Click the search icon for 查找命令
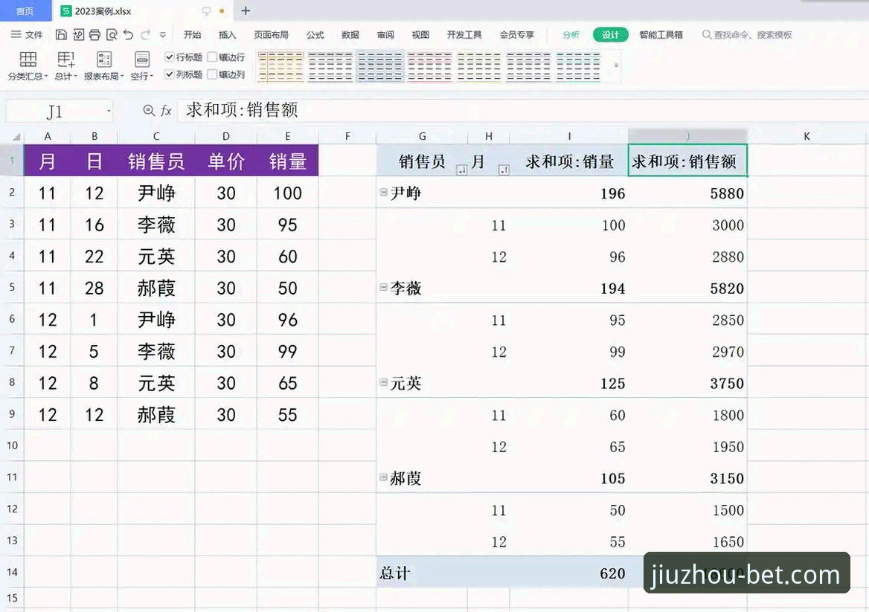 (x=706, y=35)
